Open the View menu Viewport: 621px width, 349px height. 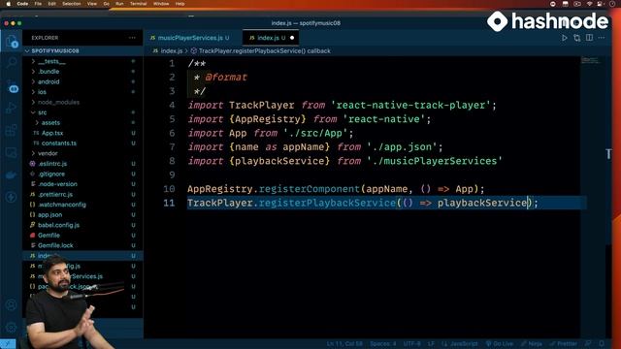pos(92,4)
